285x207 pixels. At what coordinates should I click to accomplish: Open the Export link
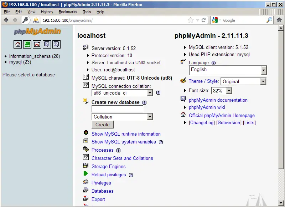(98, 200)
